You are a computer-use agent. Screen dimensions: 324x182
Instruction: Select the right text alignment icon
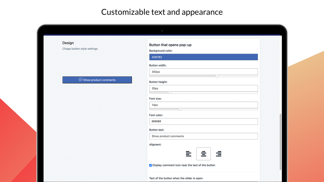click(x=218, y=154)
